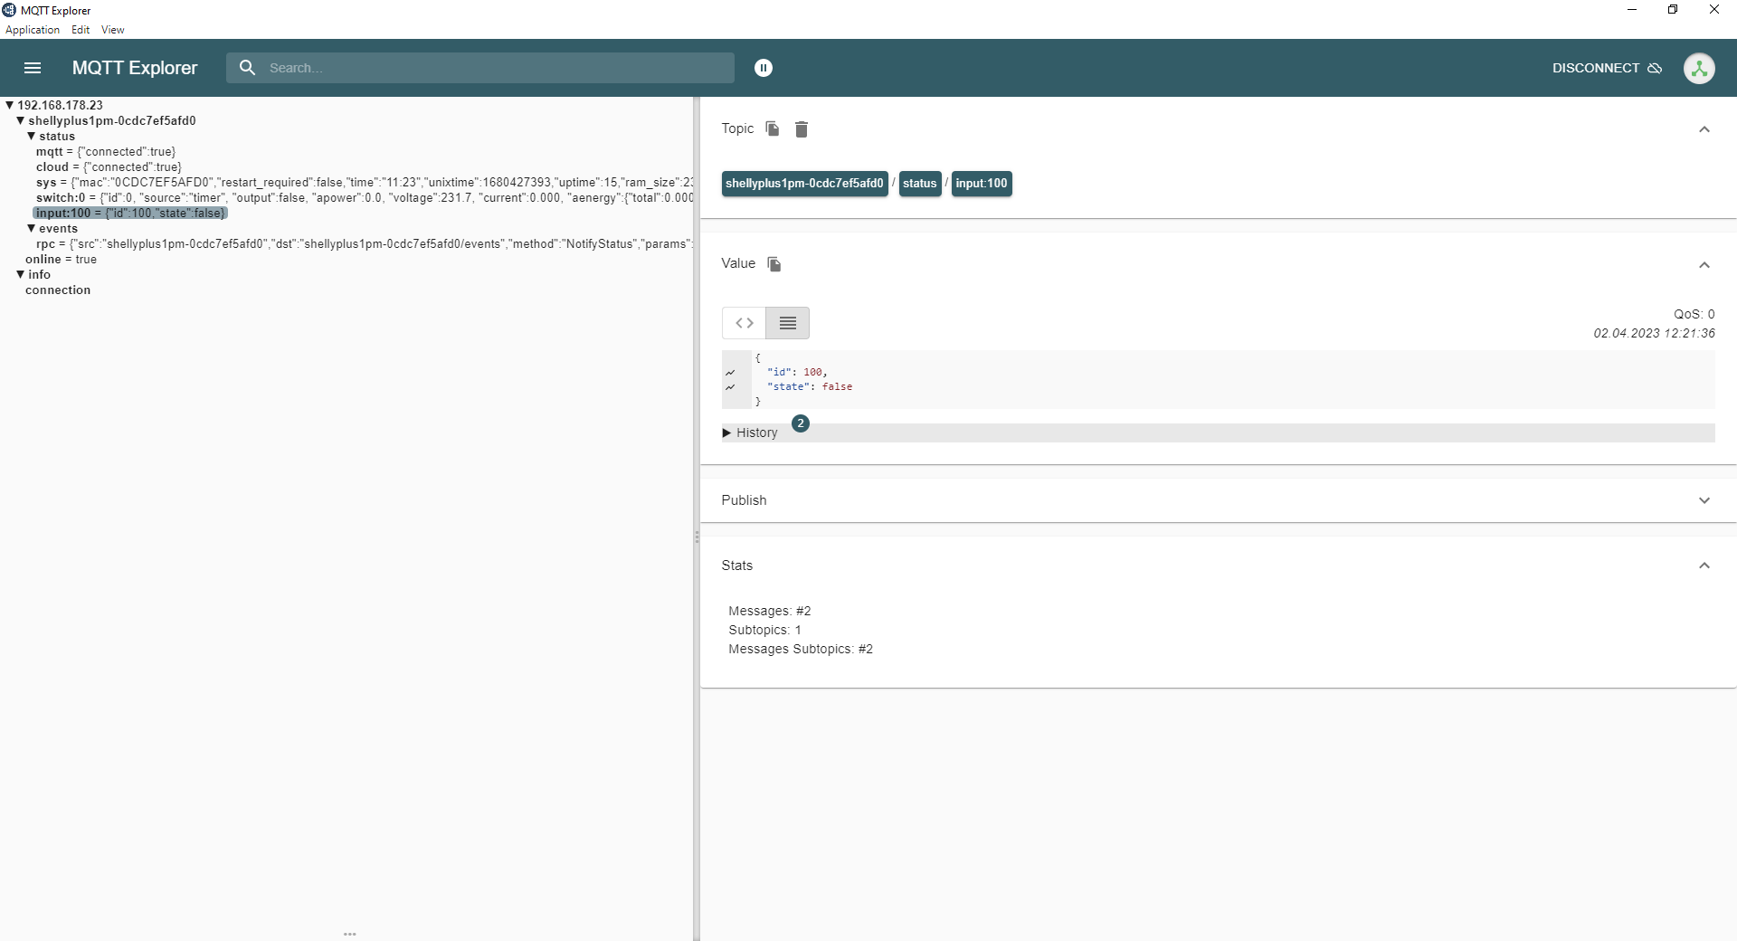Collapse the 192.168.178.23 tree node
The height and width of the screenshot is (941, 1737).
click(10, 106)
